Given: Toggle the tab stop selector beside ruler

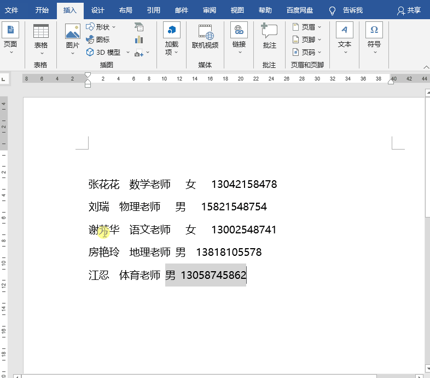Looking at the screenshot, I should click(4, 79).
